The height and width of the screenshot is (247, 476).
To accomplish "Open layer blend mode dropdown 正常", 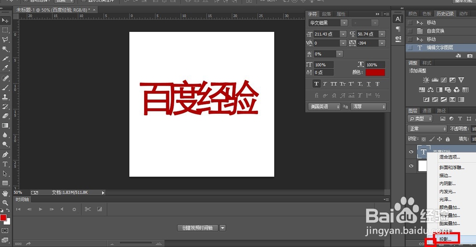I will tap(427, 128).
